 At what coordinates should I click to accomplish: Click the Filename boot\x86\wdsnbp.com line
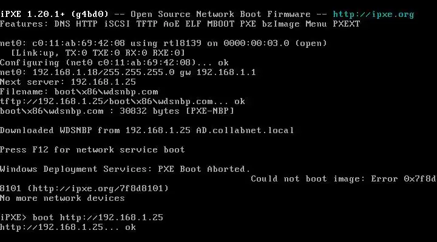[79, 92]
